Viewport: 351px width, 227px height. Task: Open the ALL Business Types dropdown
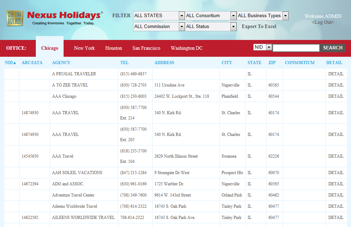click(262, 16)
